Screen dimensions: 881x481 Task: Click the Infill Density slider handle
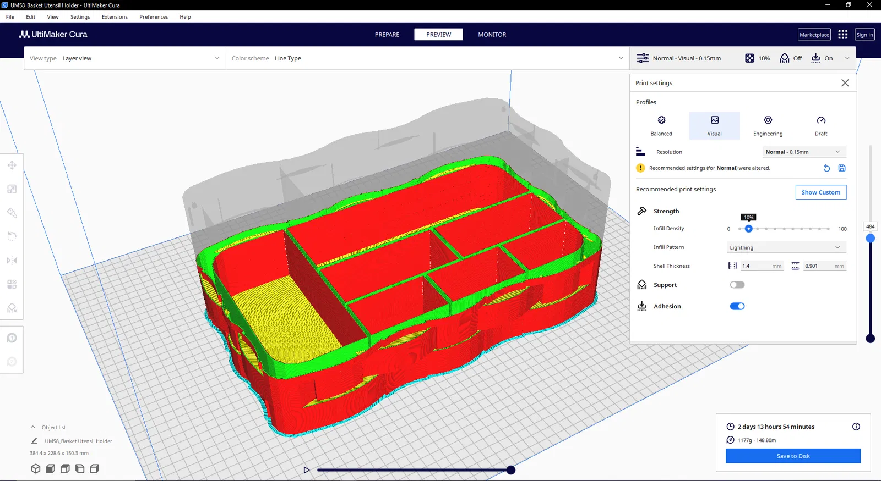coord(748,229)
